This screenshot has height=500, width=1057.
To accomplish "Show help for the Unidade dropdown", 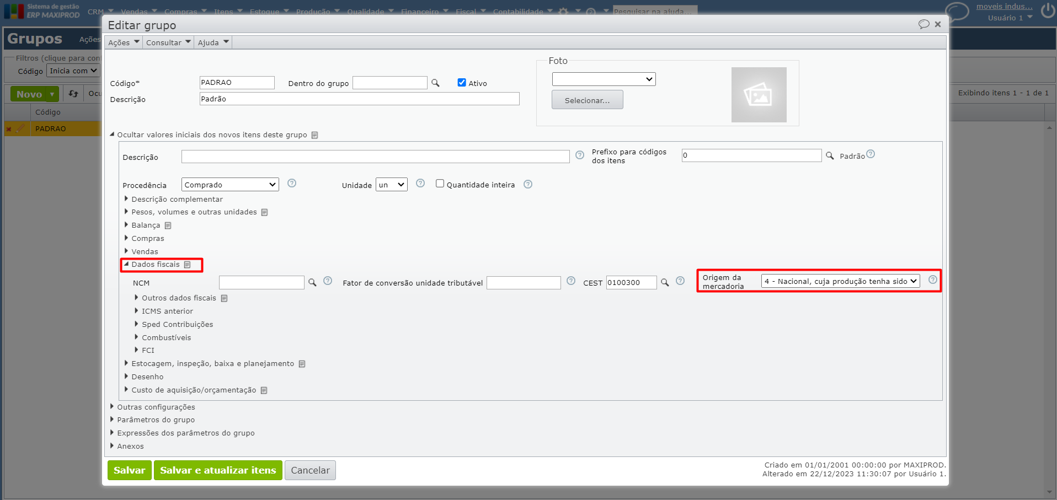I will (x=420, y=183).
